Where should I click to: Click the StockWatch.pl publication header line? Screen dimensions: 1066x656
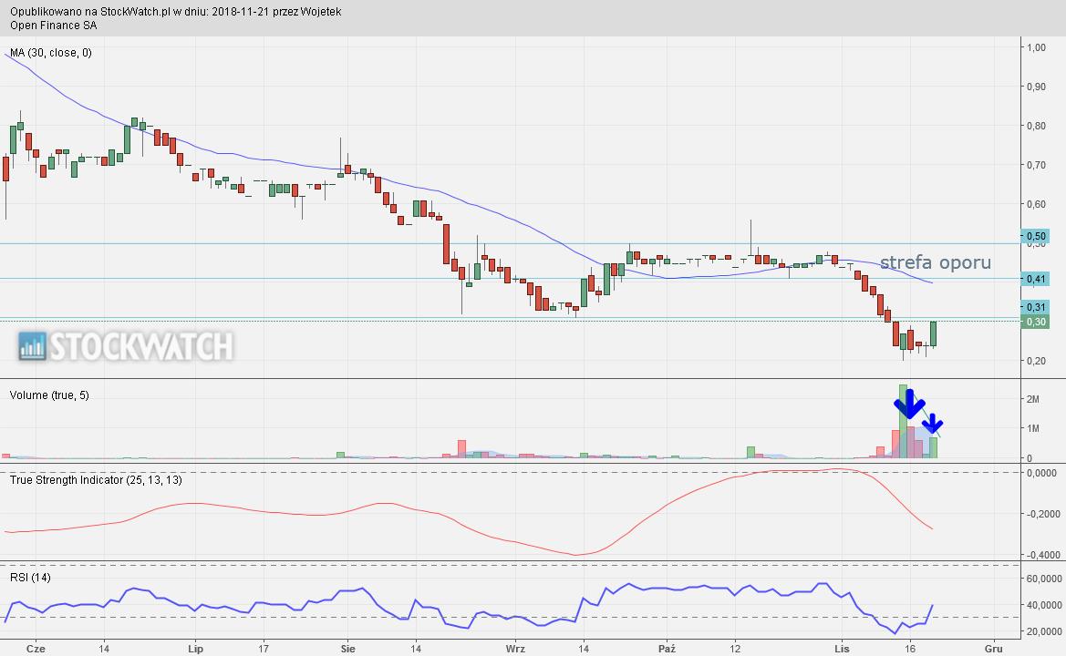click(175, 12)
